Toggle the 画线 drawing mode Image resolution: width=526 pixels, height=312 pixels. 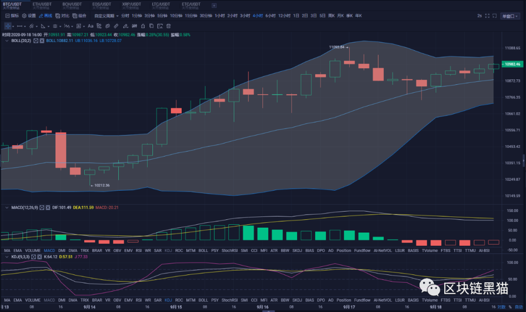(46, 16)
